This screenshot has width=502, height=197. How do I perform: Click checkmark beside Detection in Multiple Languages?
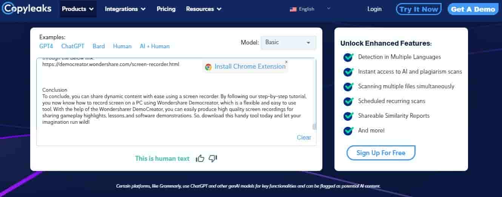tap(348, 57)
